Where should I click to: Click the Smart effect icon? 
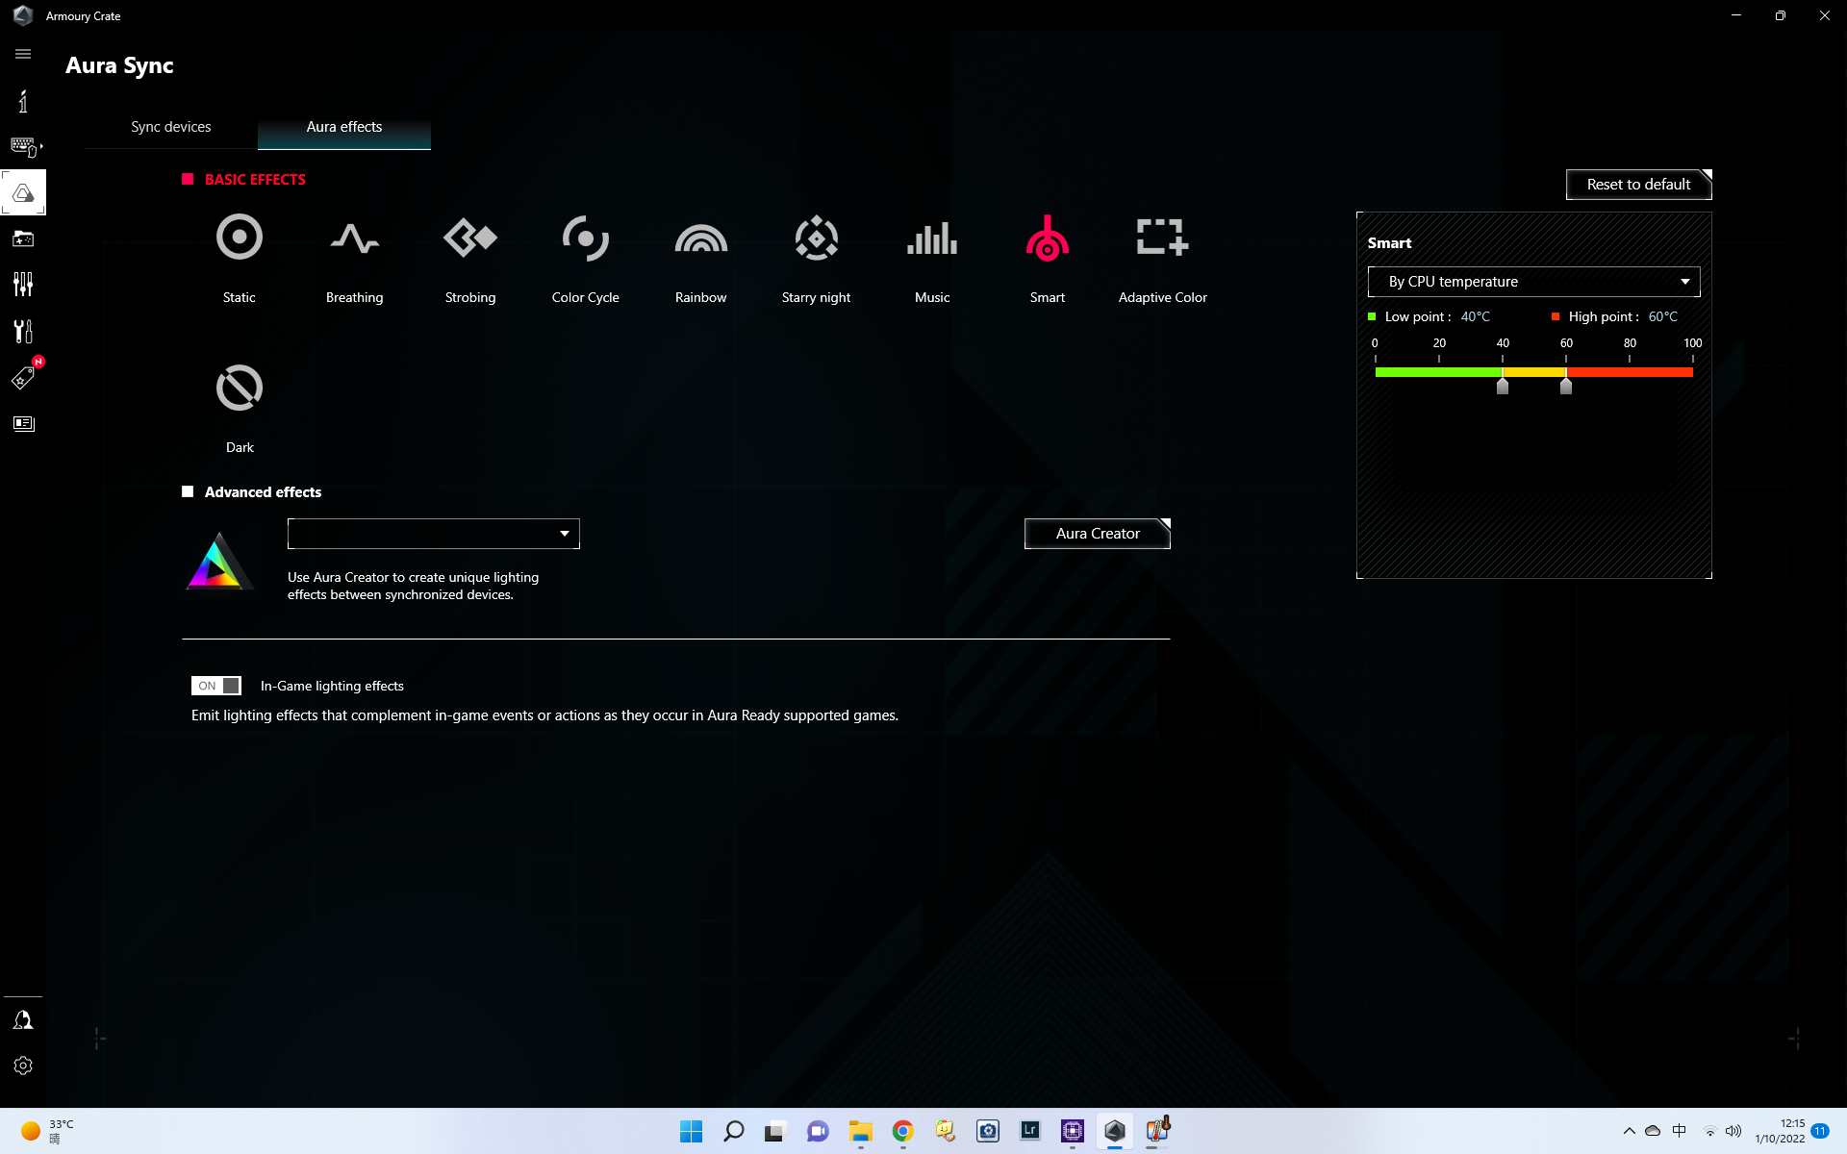(1048, 238)
